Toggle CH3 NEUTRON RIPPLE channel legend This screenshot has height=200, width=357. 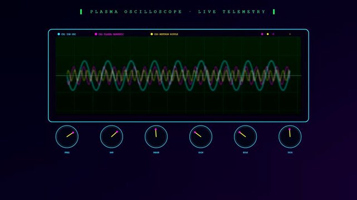(164, 34)
